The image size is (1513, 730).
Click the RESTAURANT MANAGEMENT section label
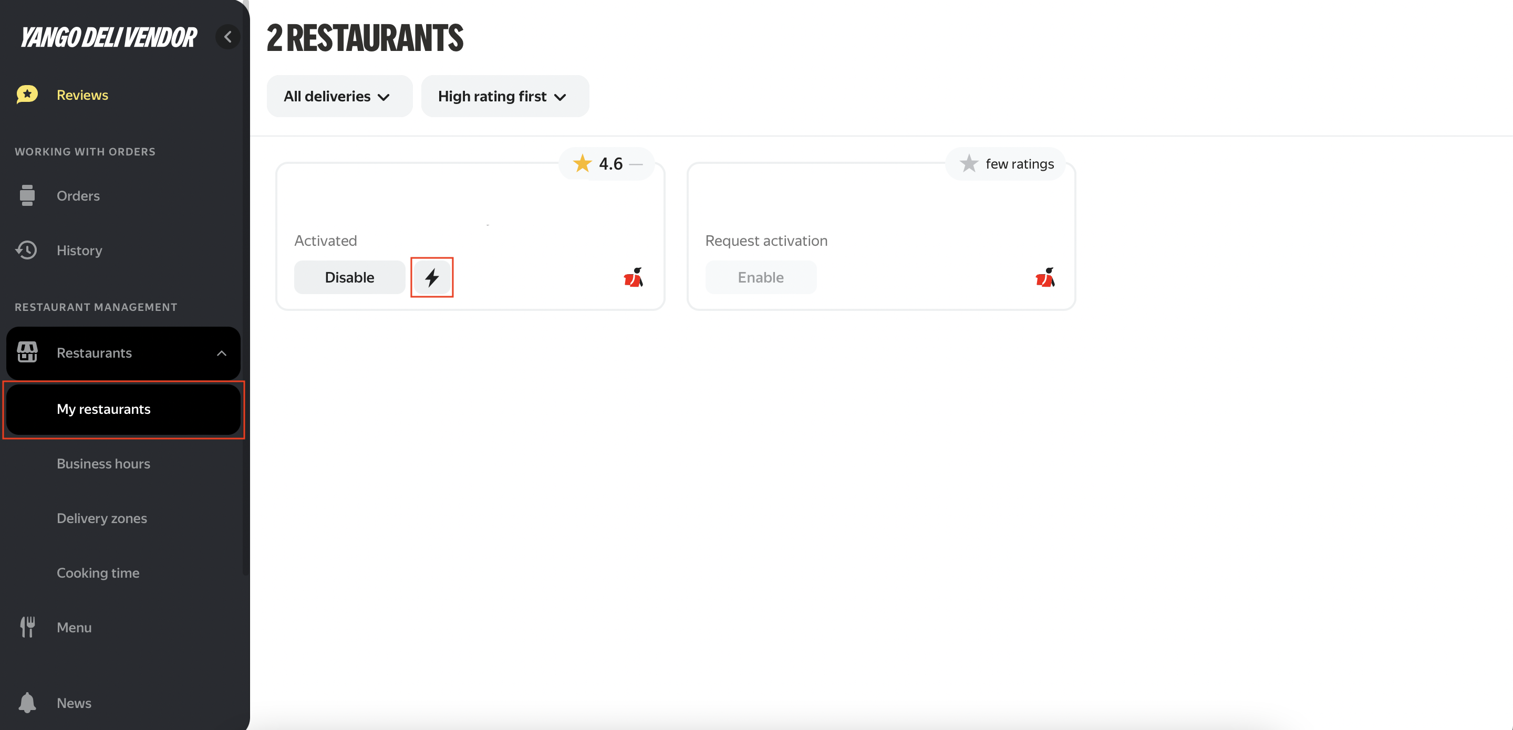pos(96,307)
